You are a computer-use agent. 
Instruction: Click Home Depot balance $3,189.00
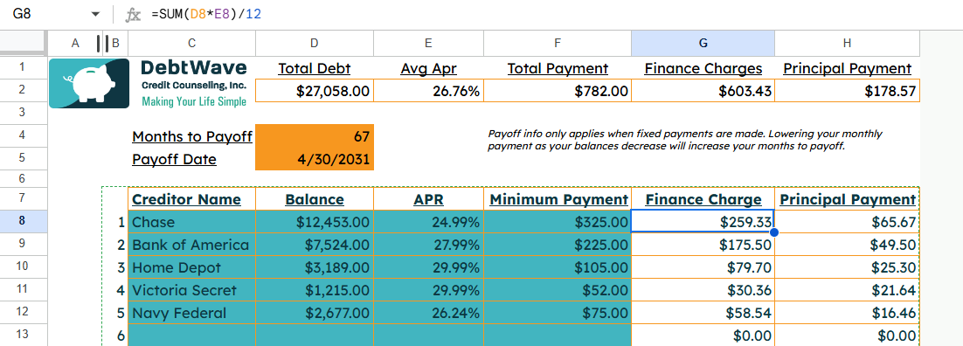(x=314, y=267)
